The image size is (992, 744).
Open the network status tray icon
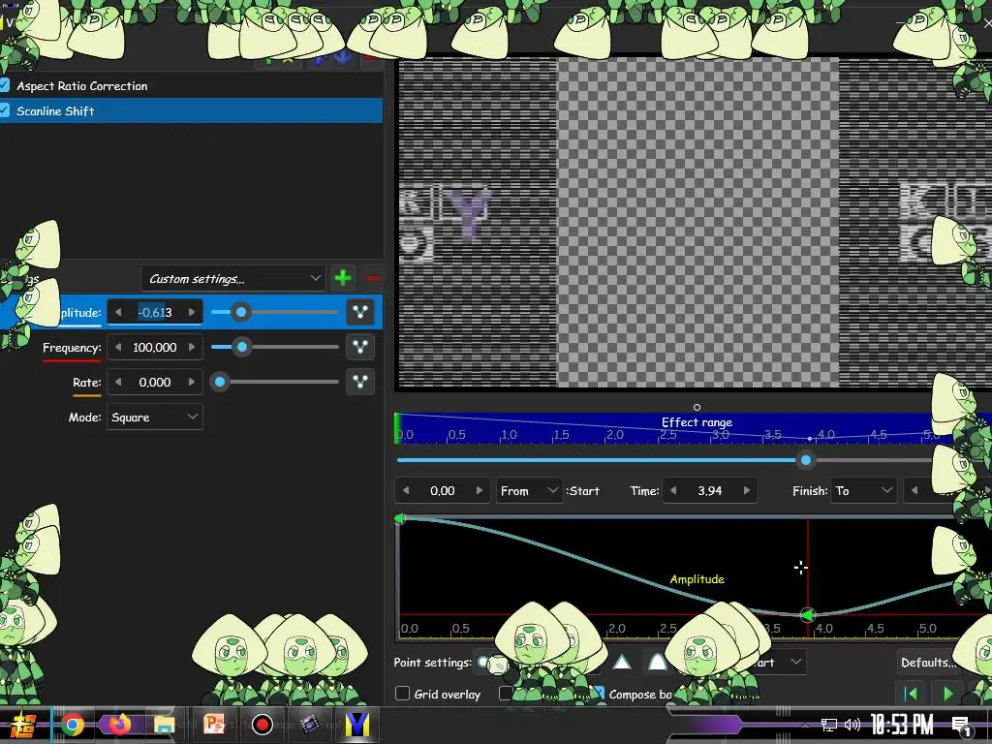[829, 725]
